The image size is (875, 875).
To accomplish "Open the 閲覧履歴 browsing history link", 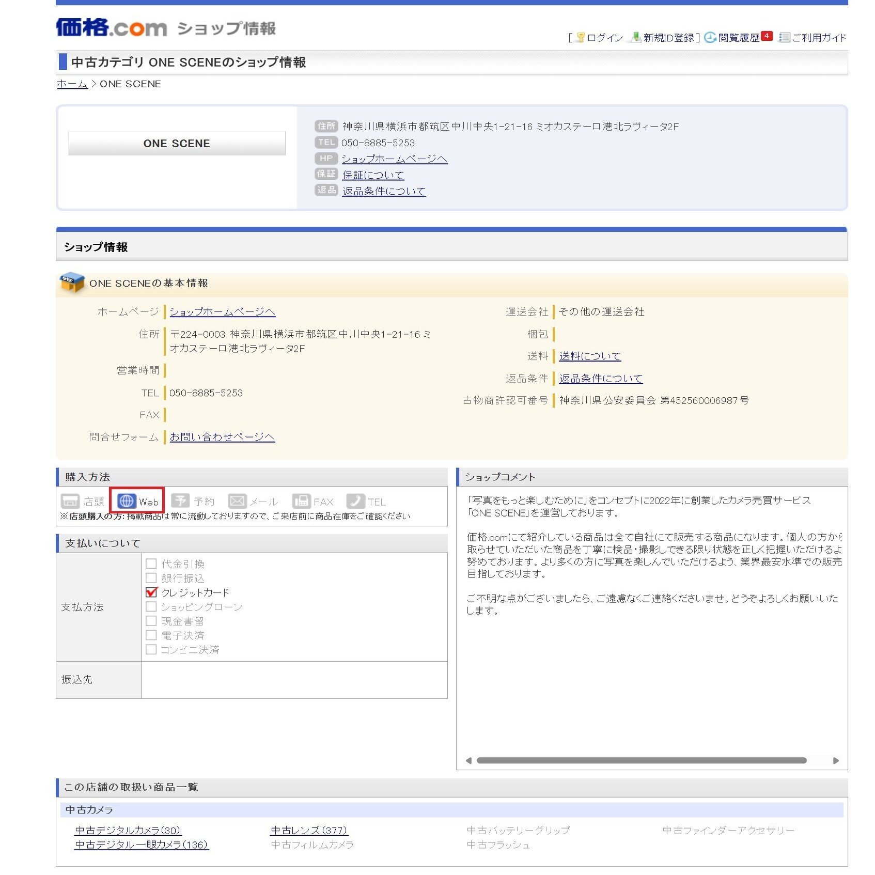I will tap(739, 38).
